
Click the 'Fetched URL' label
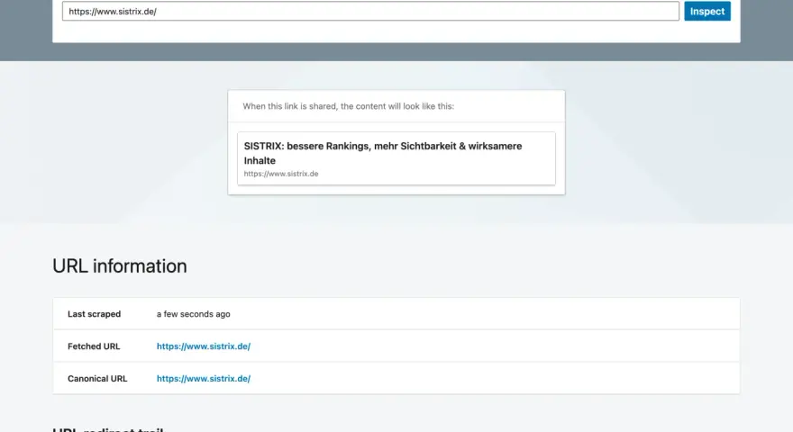[x=94, y=346]
